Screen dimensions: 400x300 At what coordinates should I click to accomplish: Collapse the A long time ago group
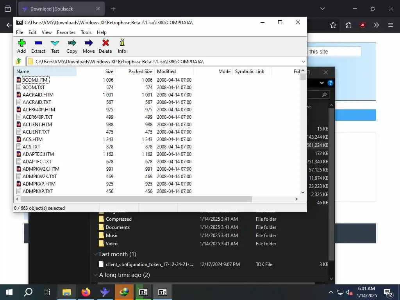coord(95,275)
